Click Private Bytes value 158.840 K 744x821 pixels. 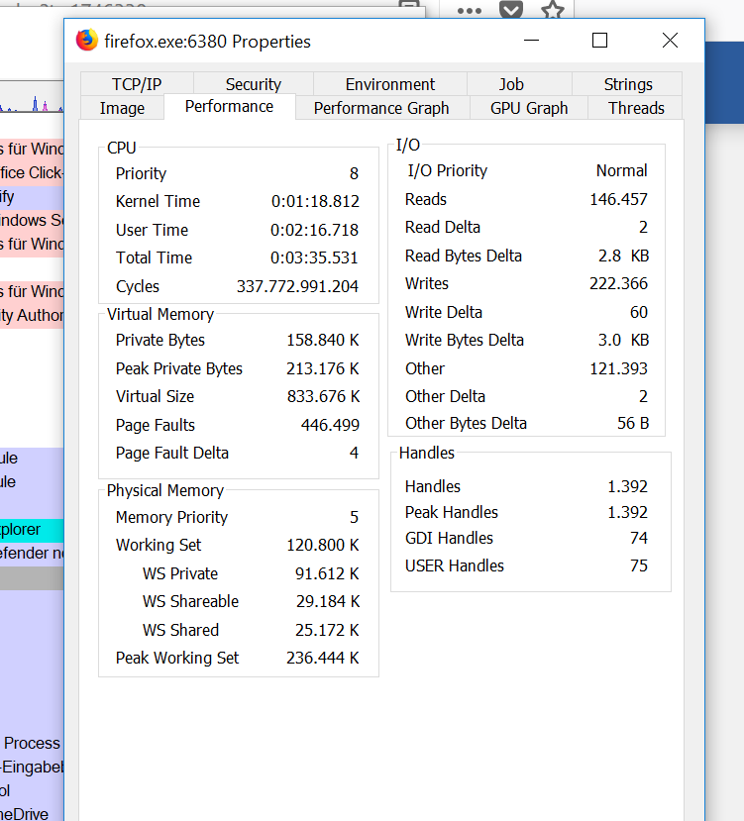[x=323, y=341]
